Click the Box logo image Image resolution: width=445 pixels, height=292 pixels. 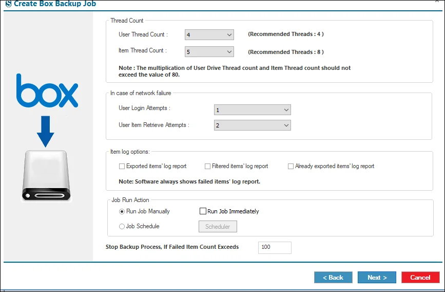[x=47, y=90]
